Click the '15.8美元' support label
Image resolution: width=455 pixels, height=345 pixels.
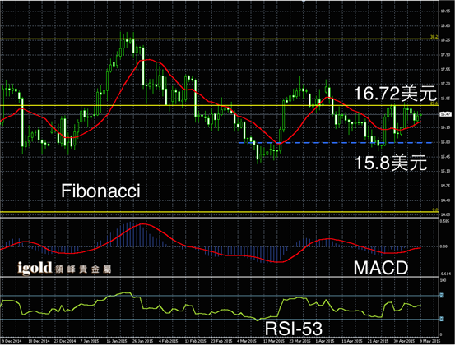point(391,163)
